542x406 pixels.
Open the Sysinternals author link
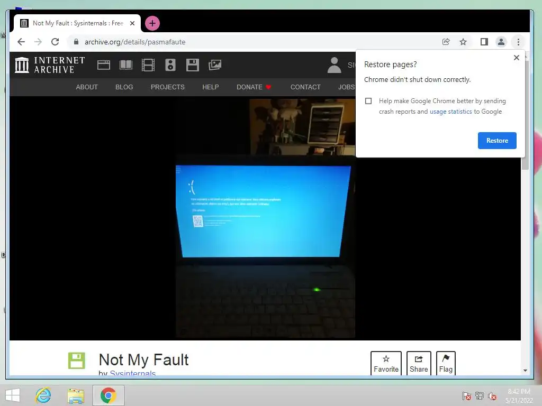point(132,373)
